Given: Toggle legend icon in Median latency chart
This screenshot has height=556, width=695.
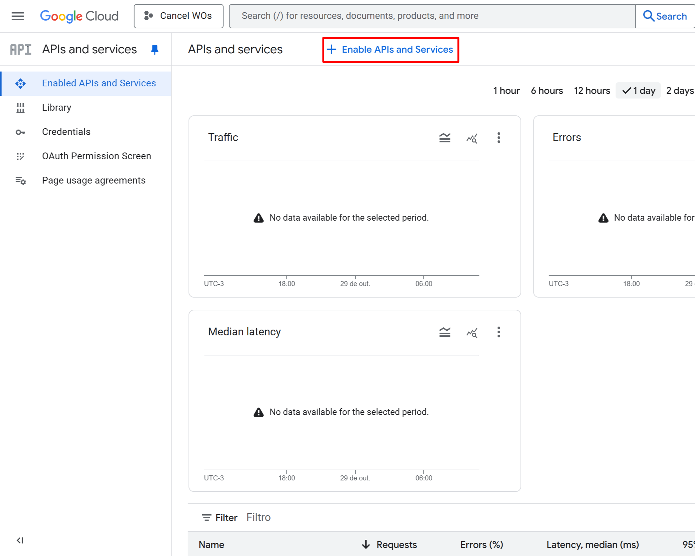Looking at the screenshot, I should click(x=445, y=332).
